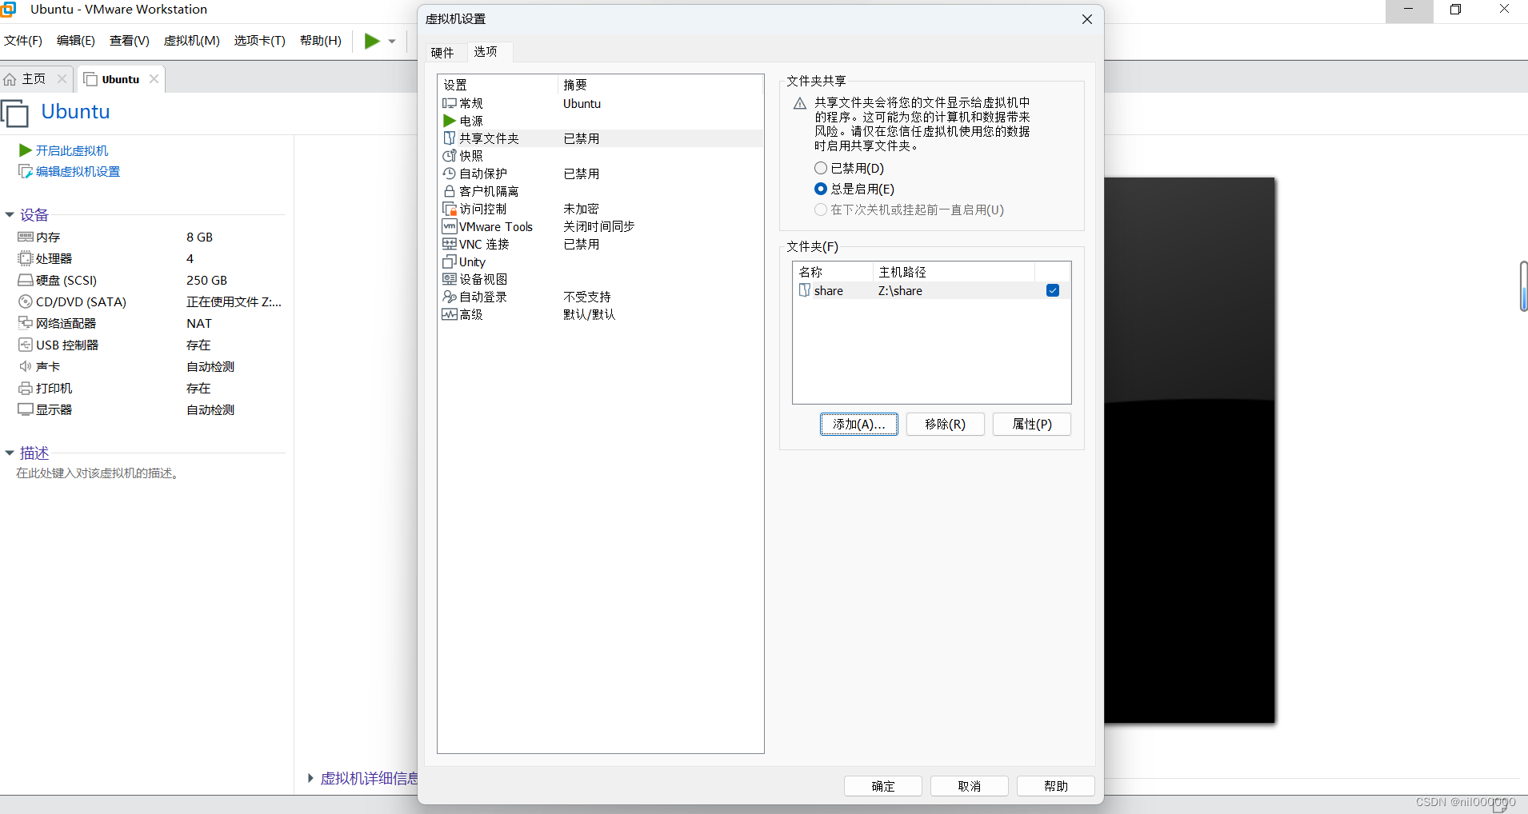This screenshot has height=814, width=1528.
Task: Open the 帮助(H) menu
Action: tap(321, 41)
